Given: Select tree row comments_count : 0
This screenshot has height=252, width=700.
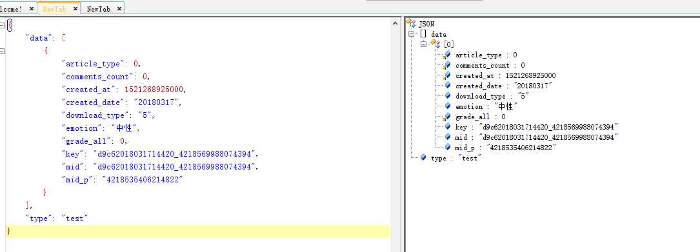Looking at the screenshot, I should tap(490, 65).
